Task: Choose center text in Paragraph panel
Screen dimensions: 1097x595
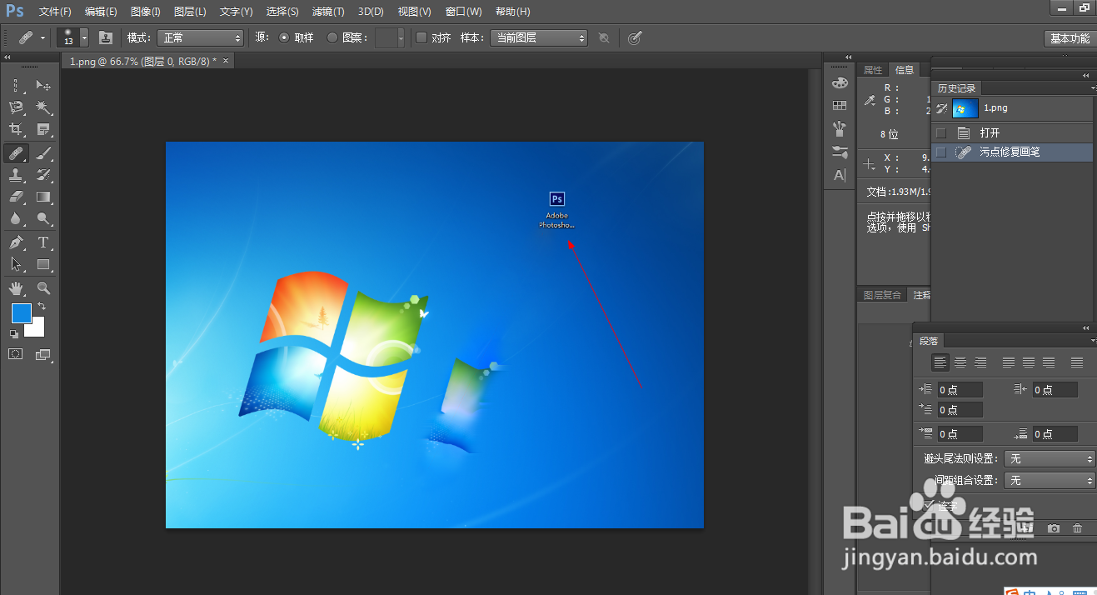Action: (960, 362)
